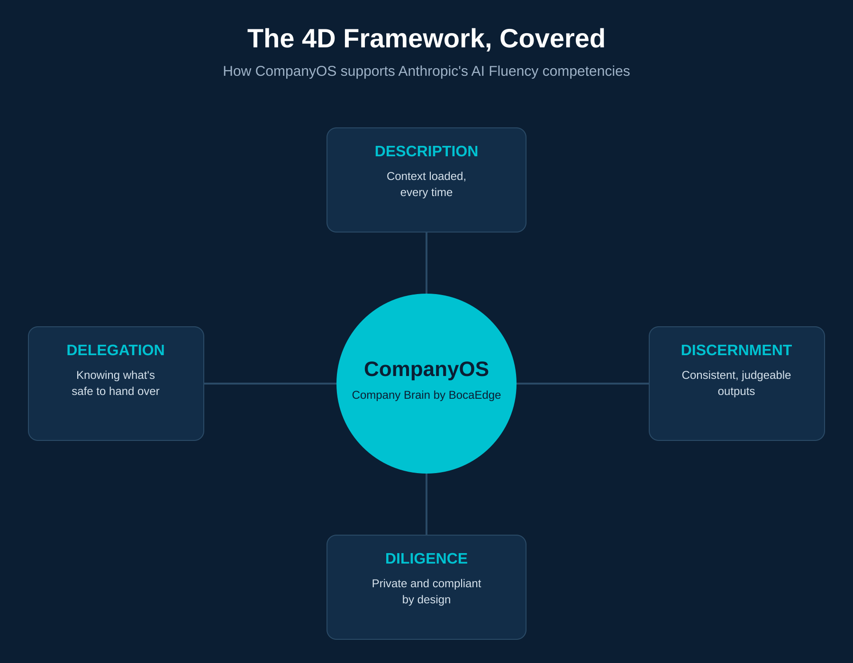The image size is (853, 663).
Task: Click "Knowing what's safe to hand over" text
Action: [116, 383]
